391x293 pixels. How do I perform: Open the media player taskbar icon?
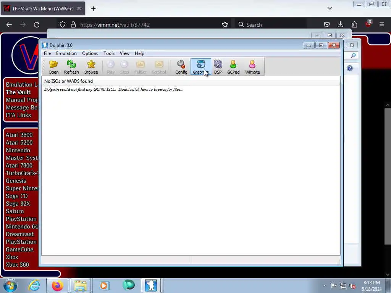tap(104, 285)
